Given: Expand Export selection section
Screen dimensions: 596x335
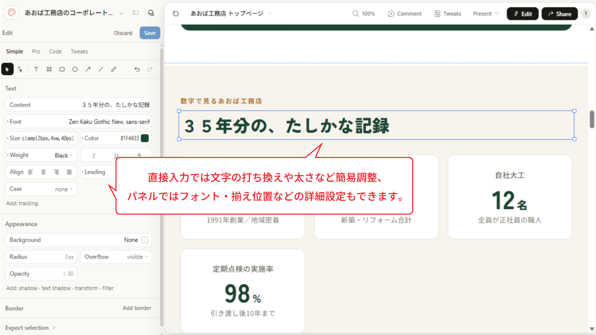Looking at the screenshot, I should [30, 328].
